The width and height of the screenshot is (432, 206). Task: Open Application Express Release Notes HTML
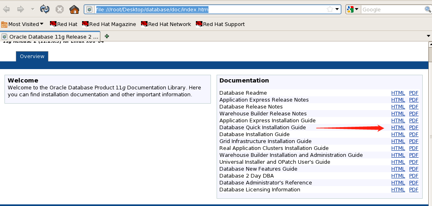(x=398, y=100)
